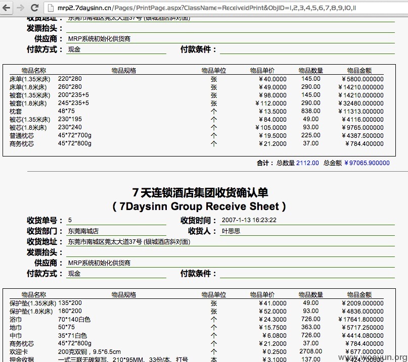This screenshot has height=362, width=408.
Task: Click the browser forward arrow
Action: click(x=20, y=8)
